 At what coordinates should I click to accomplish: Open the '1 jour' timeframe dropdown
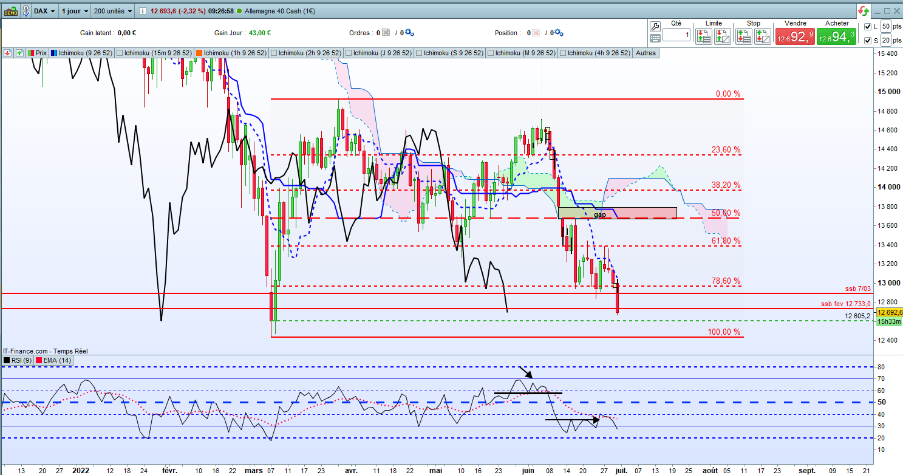point(75,11)
